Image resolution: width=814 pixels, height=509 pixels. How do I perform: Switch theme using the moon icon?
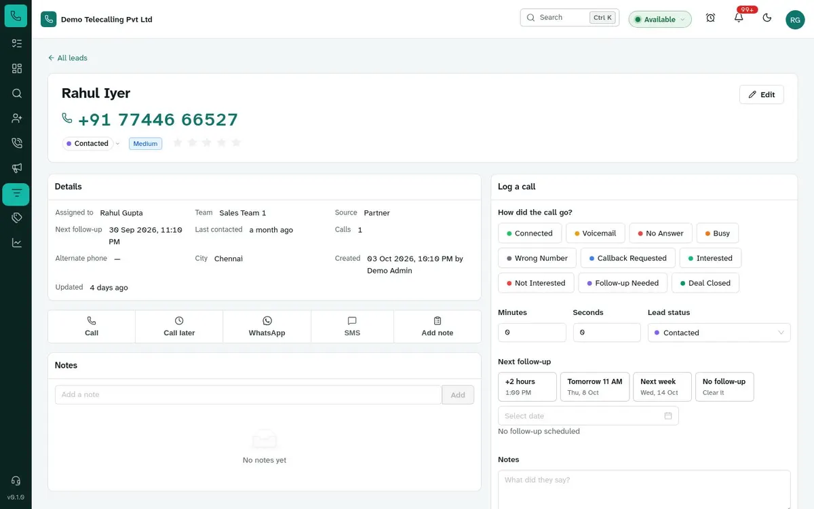[767, 18]
